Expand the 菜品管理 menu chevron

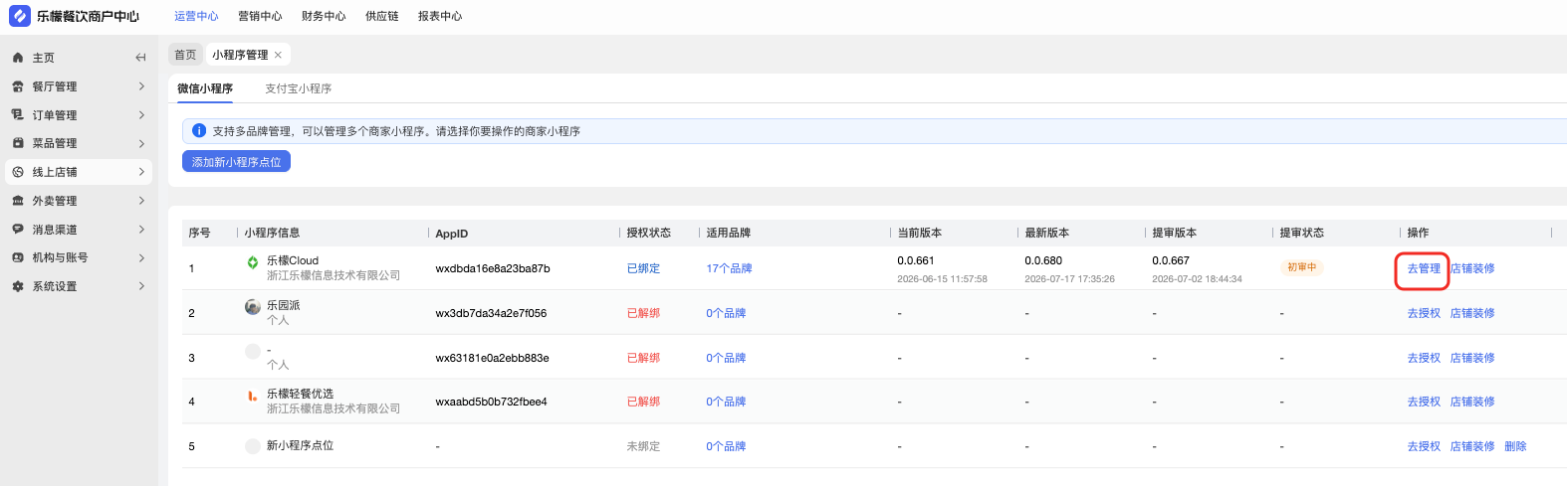pyautogui.click(x=141, y=143)
